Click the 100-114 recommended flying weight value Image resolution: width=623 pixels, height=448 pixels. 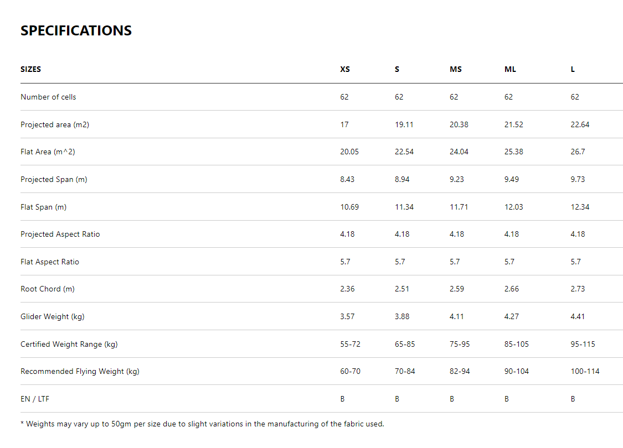(x=585, y=372)
